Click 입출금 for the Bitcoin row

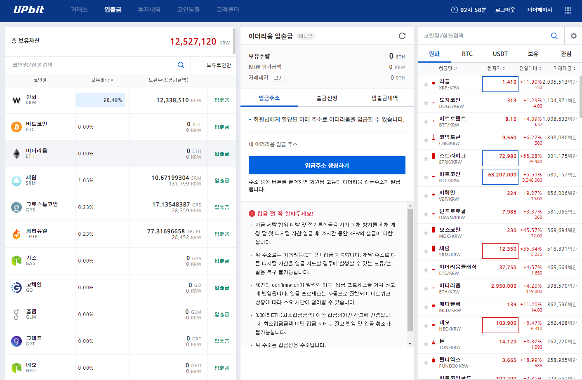[x=222, y=127]
